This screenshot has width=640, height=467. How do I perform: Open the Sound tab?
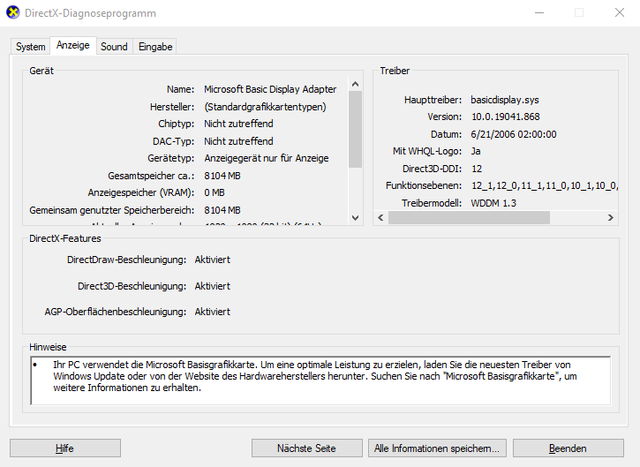pos(114,47)
